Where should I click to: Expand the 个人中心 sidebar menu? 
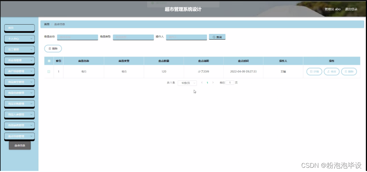tap(19, 39)
